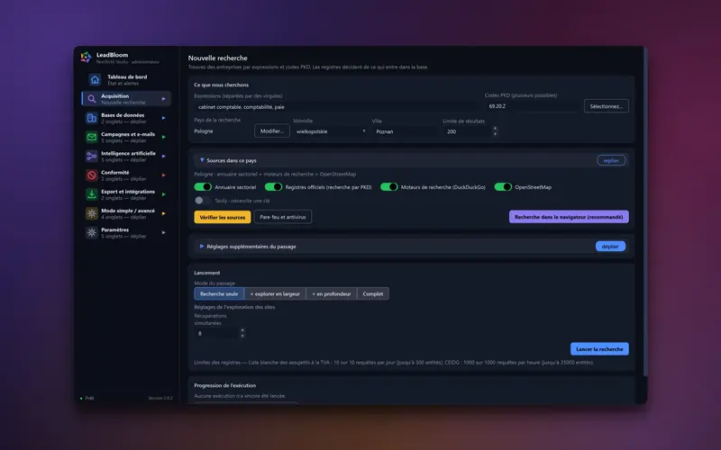
Task: Expand the Paramètres arrow
Action: 163,233
